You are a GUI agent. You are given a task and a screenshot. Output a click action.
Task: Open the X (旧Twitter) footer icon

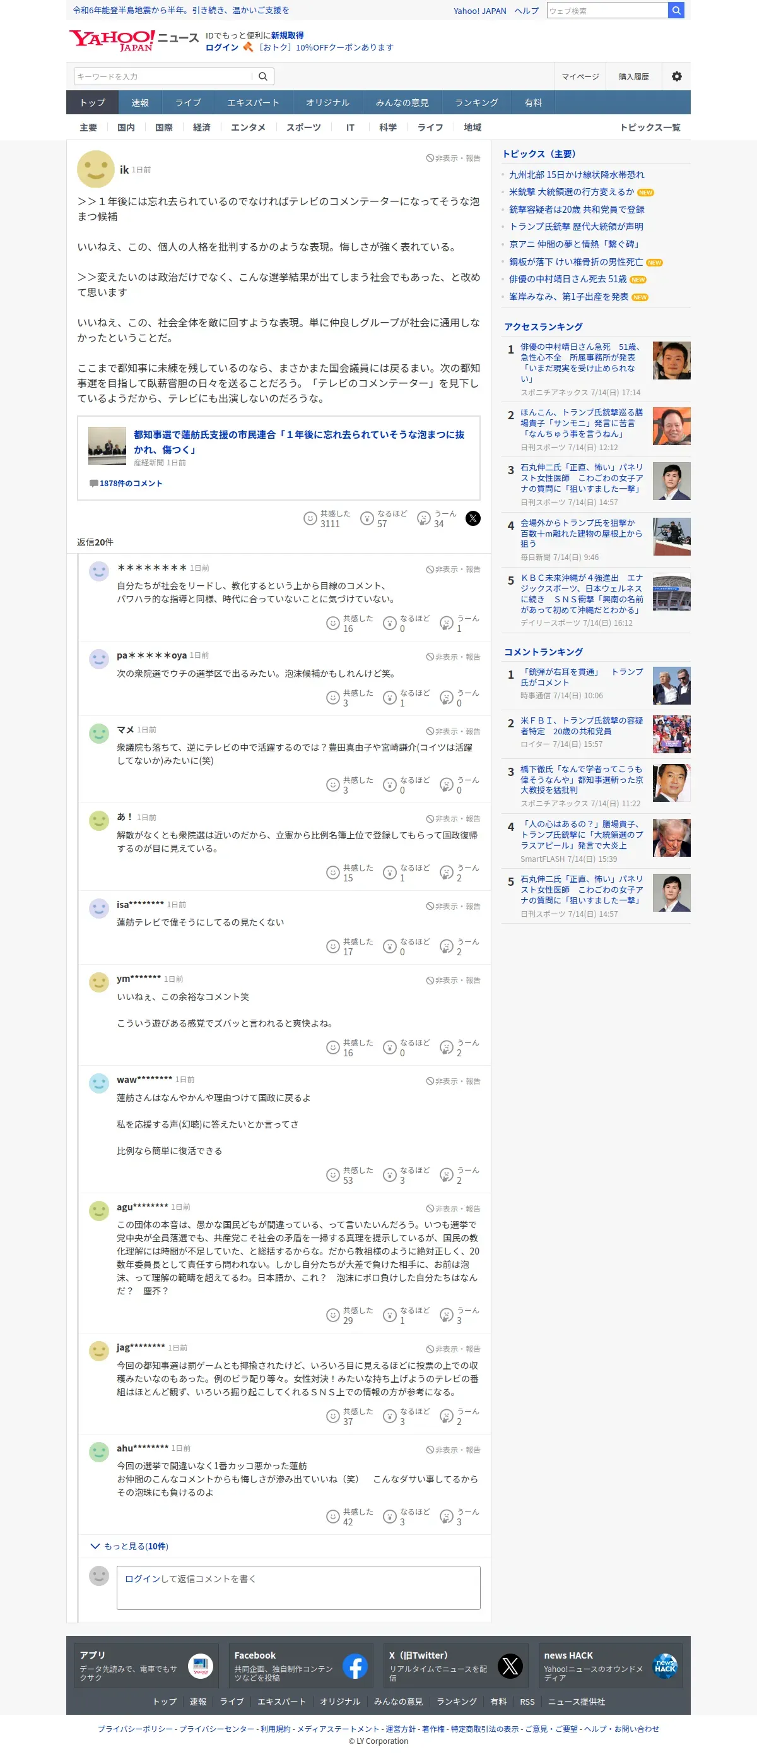coord(510,1666)
